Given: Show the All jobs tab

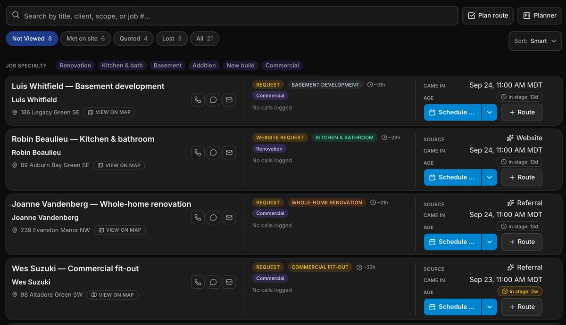Looking at the screenshot, I should (x=205, y=39).
